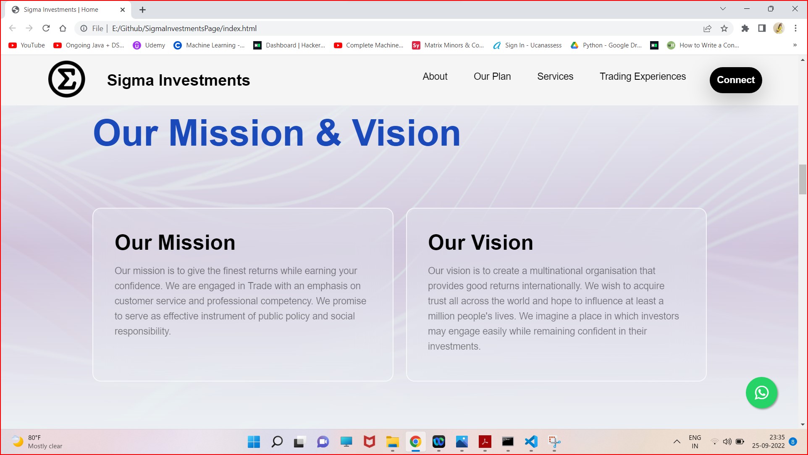Click the share page icon

click(x=707, y=29)
